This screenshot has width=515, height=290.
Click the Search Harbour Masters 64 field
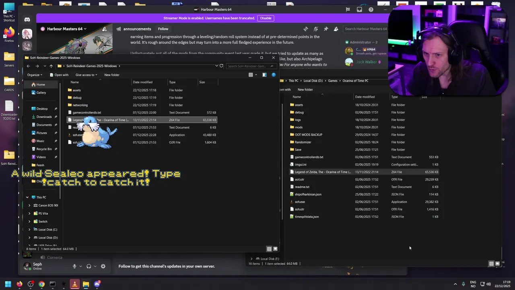point(365,29)
